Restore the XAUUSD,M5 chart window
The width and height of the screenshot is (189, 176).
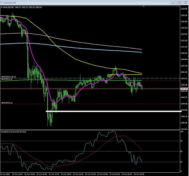179,3
